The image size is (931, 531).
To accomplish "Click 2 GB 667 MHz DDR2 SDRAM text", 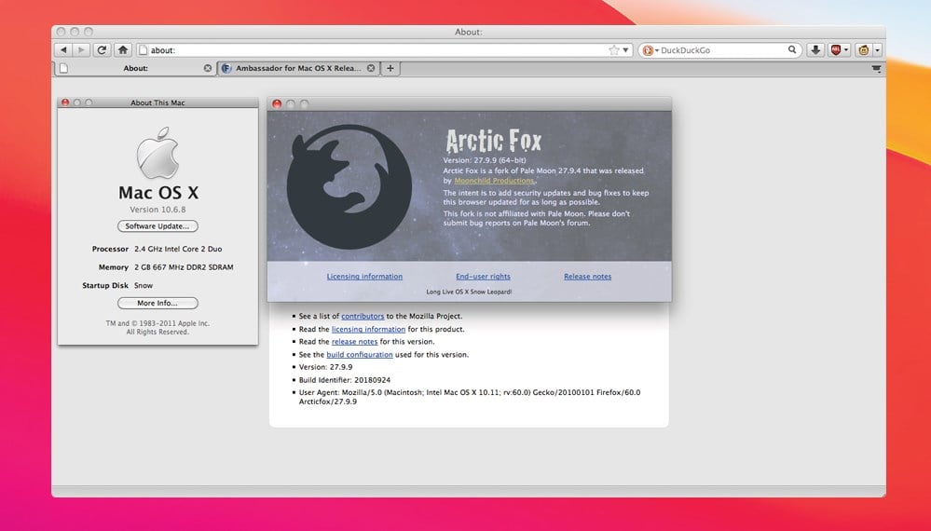I will pyautogui.click(x=184, y=267).
